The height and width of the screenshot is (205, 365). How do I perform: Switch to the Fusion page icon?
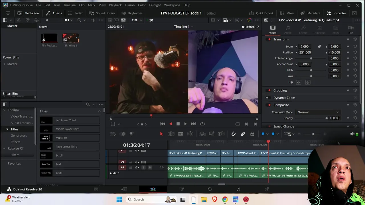pyautogui.click(x=181, y=189)
